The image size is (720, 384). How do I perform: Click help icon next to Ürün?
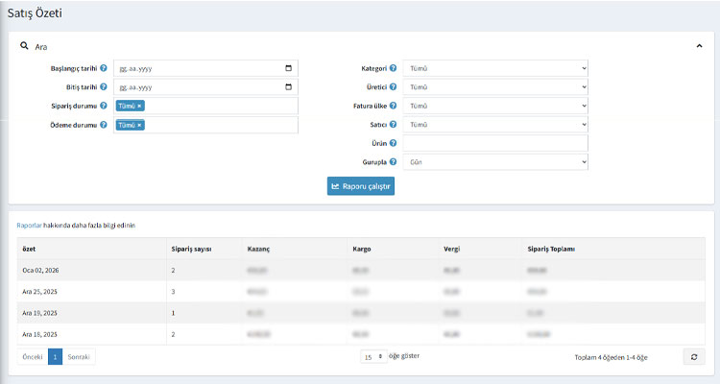tap(393, 143)
